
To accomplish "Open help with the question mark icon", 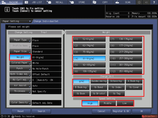I will pos(154,2).
